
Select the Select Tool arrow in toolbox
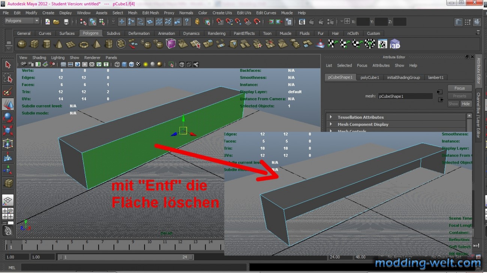coord(8,65)
